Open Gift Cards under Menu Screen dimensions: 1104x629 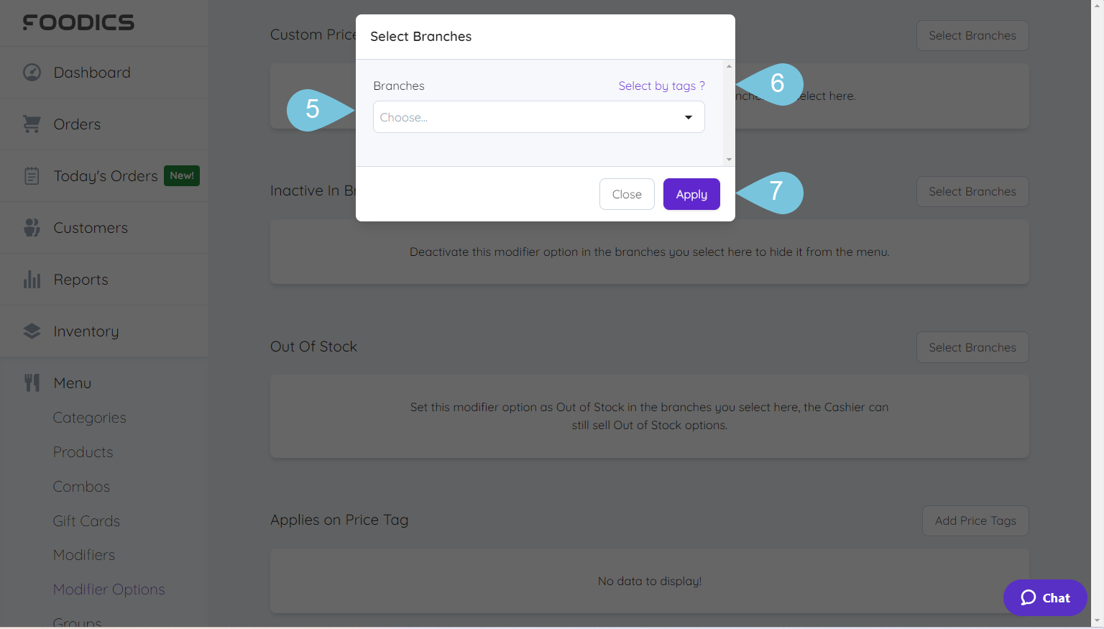[86, 521]
